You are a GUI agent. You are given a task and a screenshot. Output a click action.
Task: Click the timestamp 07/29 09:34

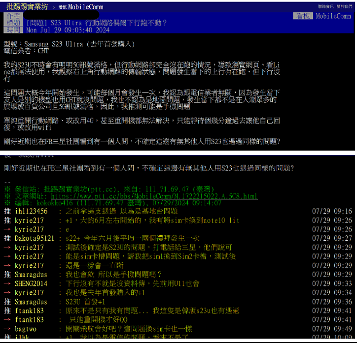pyautogui.click(x=332, y=293)
